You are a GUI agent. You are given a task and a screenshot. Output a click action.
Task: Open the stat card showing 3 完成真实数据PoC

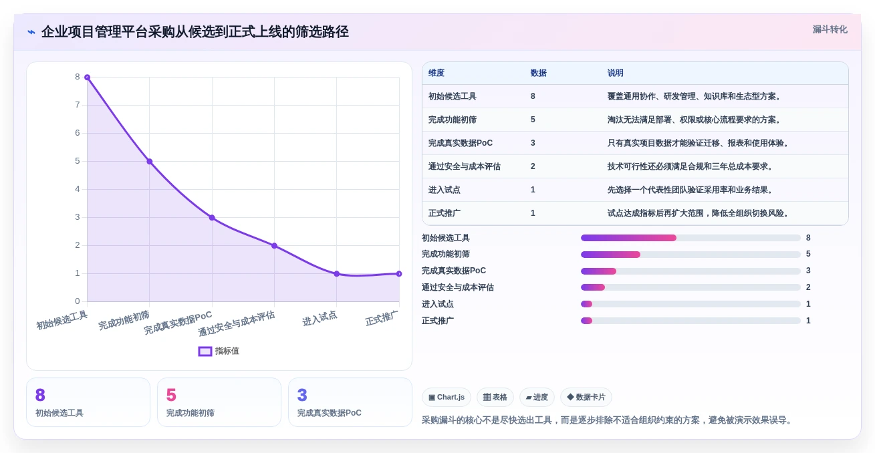click(350, 402)
